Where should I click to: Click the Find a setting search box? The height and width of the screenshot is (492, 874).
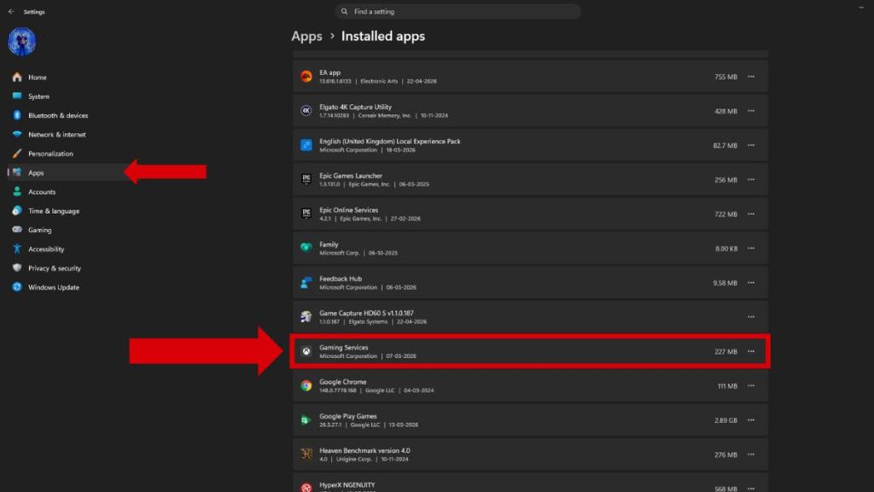(x=457, y=11)
